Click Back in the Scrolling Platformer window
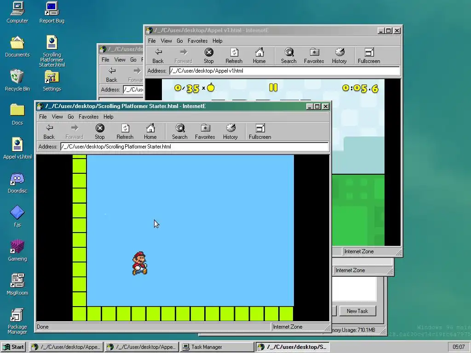 (x=49, y=132)
